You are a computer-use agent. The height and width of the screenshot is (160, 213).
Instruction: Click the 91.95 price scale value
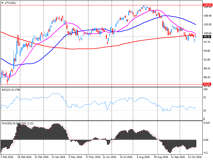208,59
